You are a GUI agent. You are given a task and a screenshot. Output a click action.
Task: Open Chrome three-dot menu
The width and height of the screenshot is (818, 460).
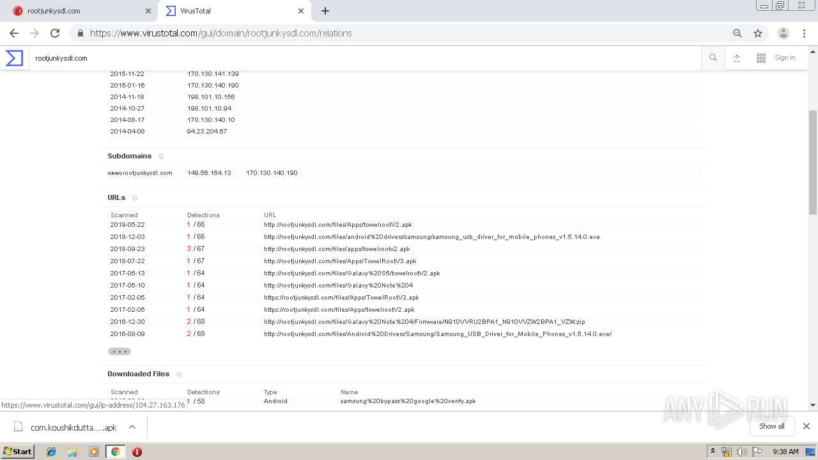(x=805, y=33)
